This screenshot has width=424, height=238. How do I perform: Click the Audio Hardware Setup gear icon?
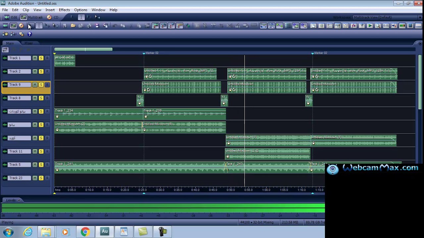pyautogui.click(x=5, y=34)
